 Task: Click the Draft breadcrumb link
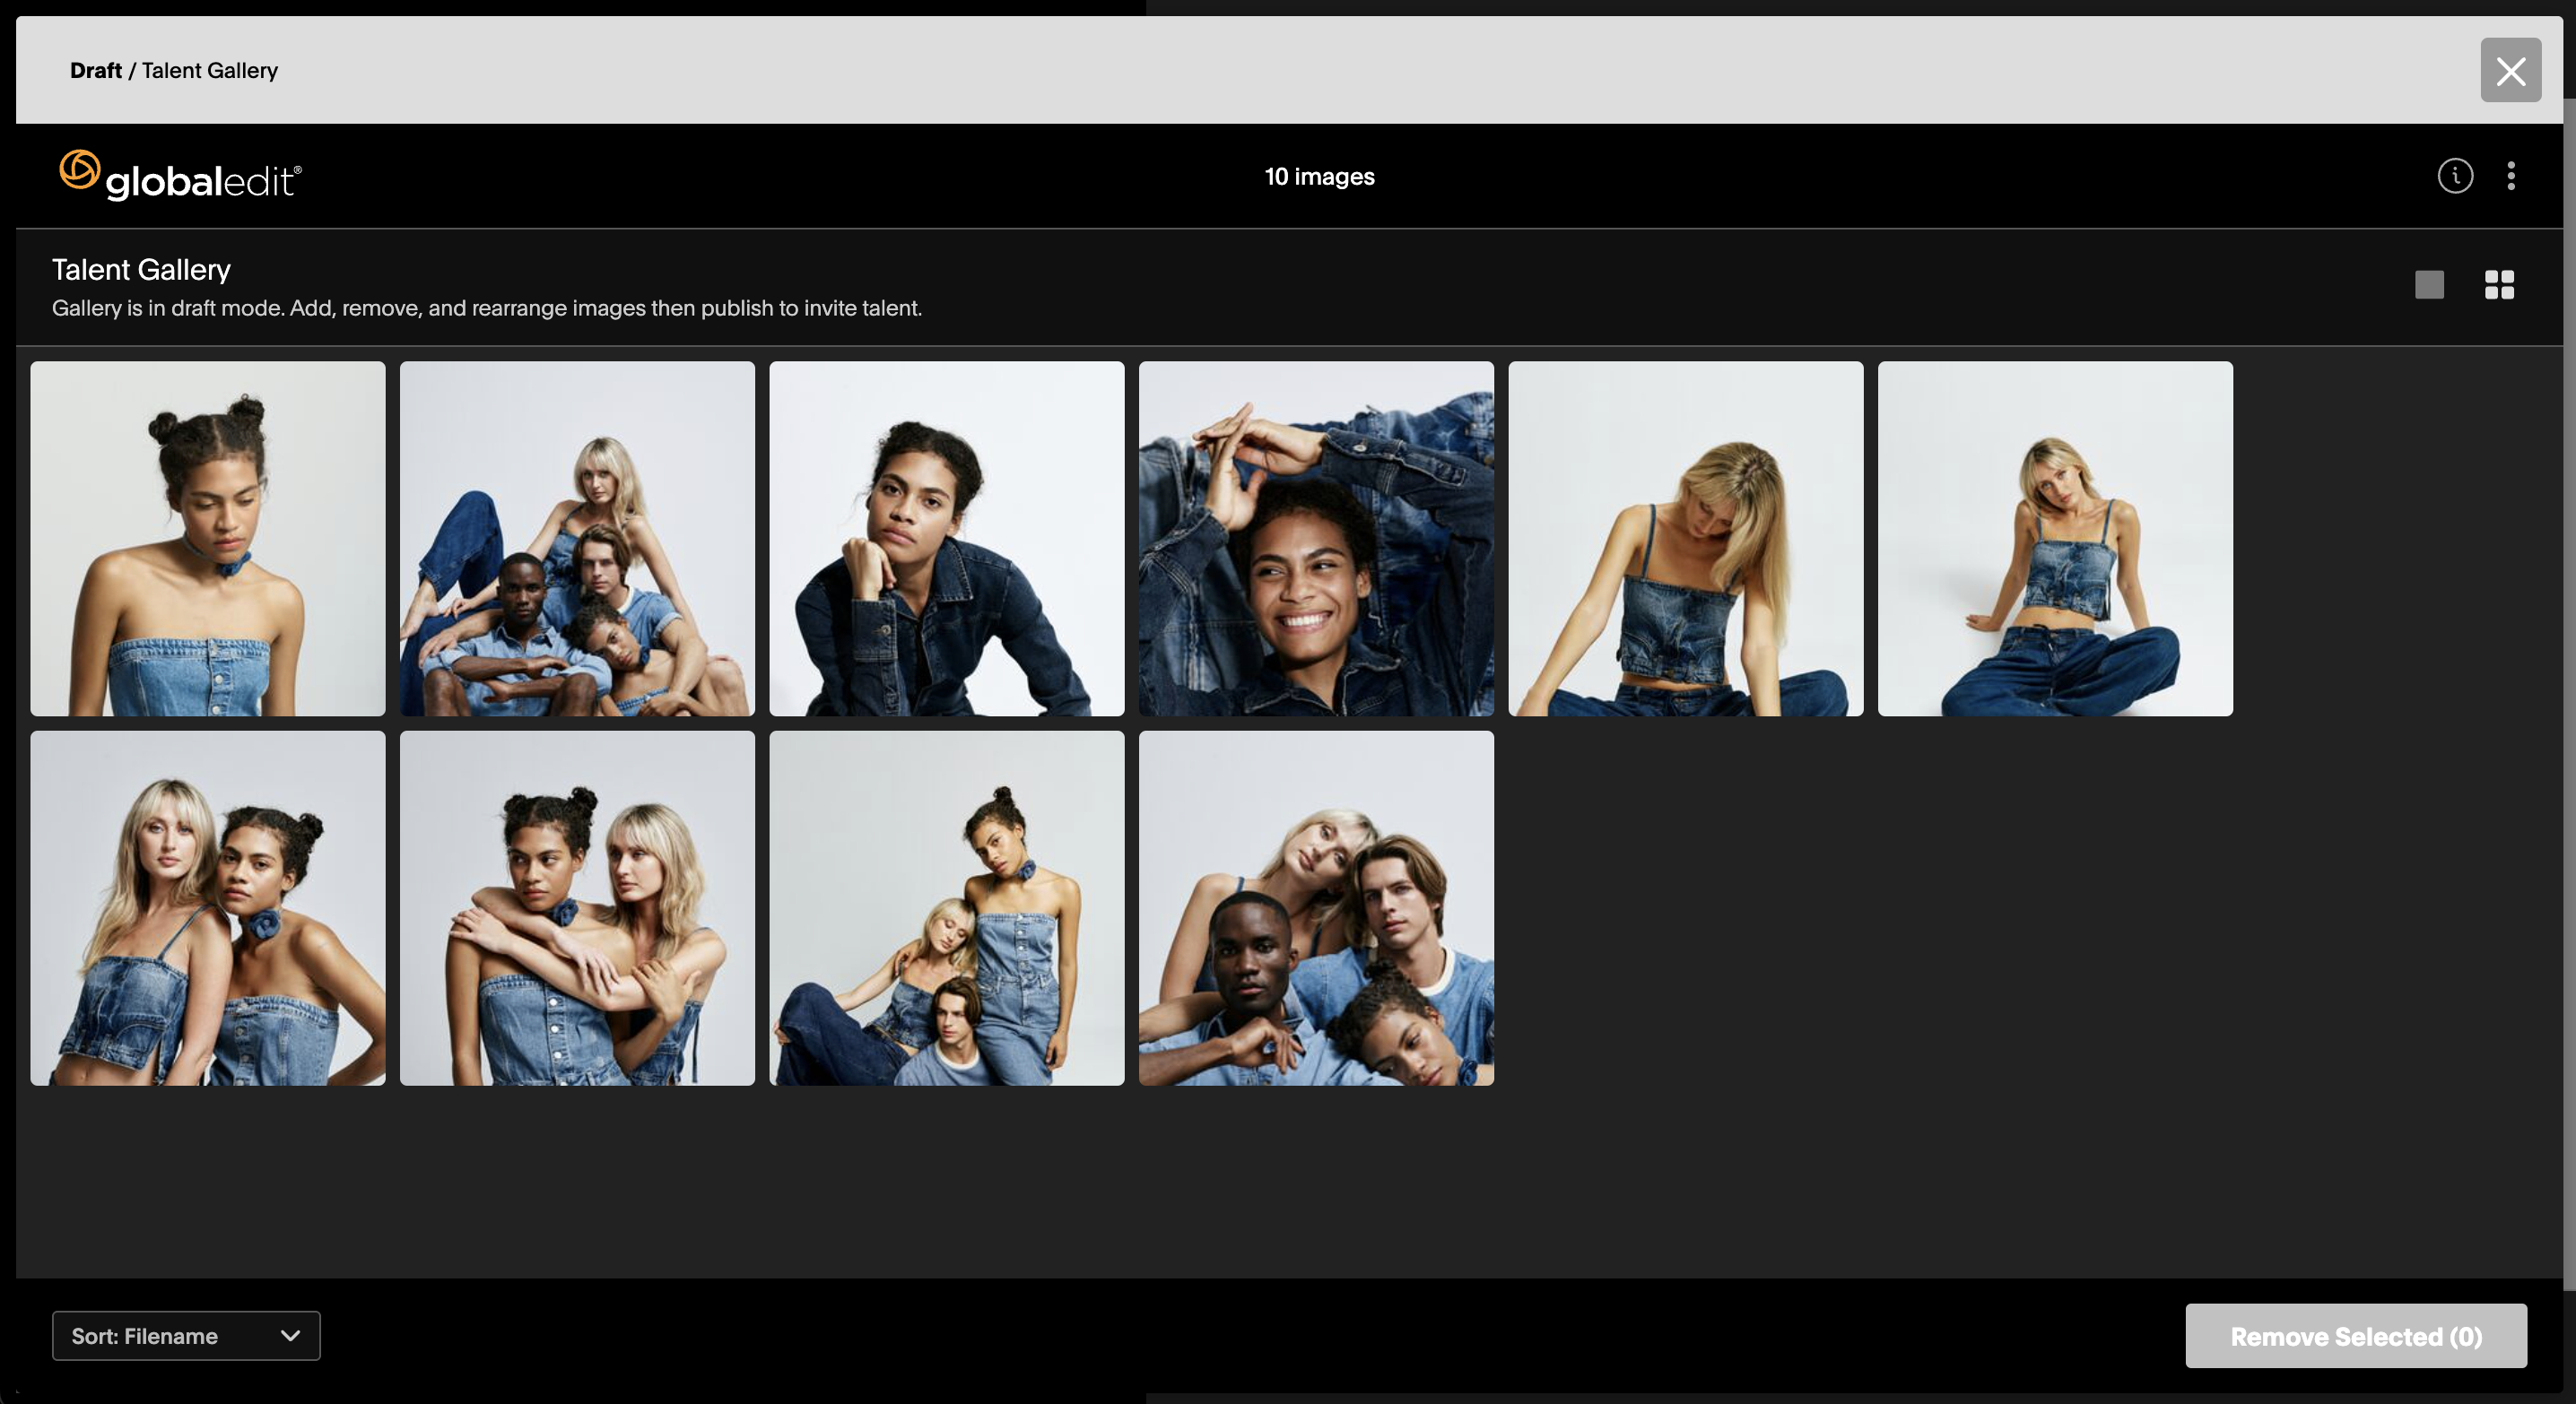(96, 70)
